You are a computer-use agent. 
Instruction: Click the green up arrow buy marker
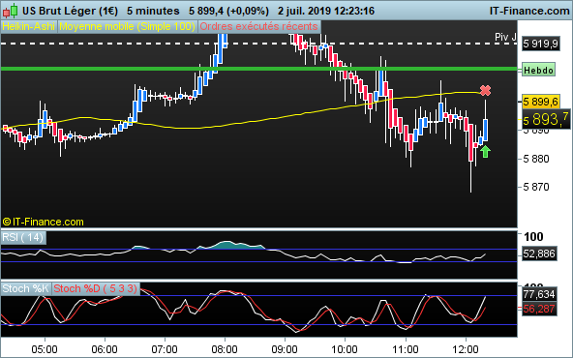pos(485,151)
